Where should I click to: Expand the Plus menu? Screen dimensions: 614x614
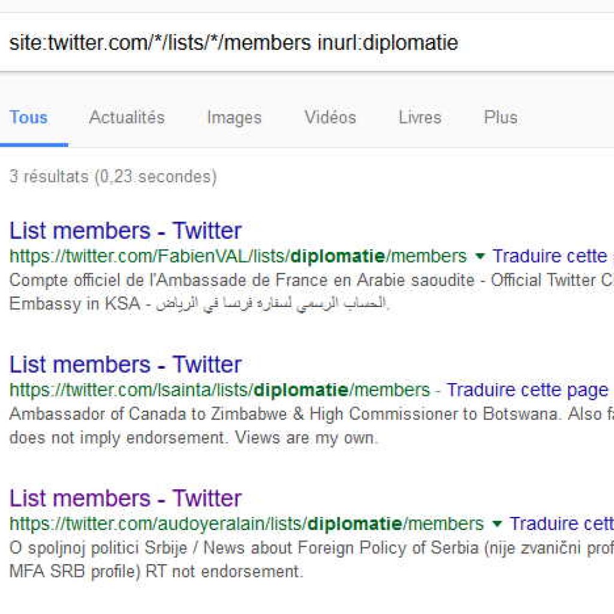point(501,118)
